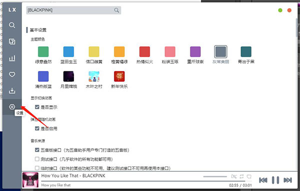
Task: Select the purple 重斤球紫 theme
Action: pos(195,52)
